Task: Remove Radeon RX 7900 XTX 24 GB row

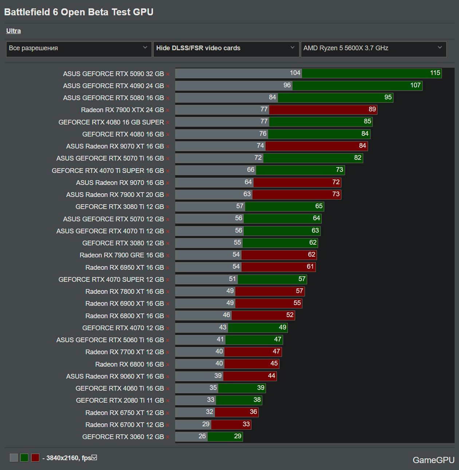Action: [168, 110]
